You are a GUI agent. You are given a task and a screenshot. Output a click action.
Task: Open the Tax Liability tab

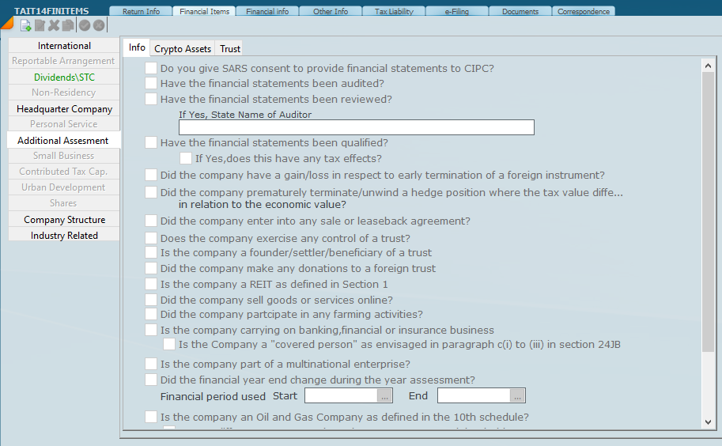pyautogui.click(x=393, y=12)
